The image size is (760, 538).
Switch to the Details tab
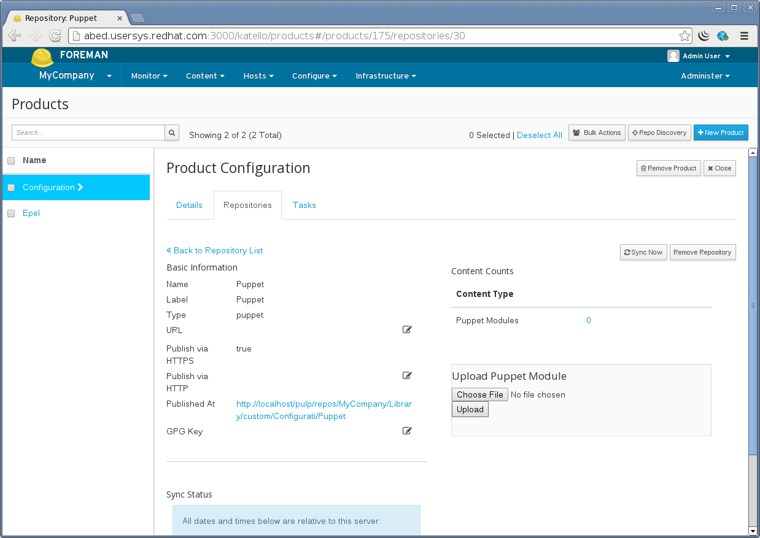189,205
